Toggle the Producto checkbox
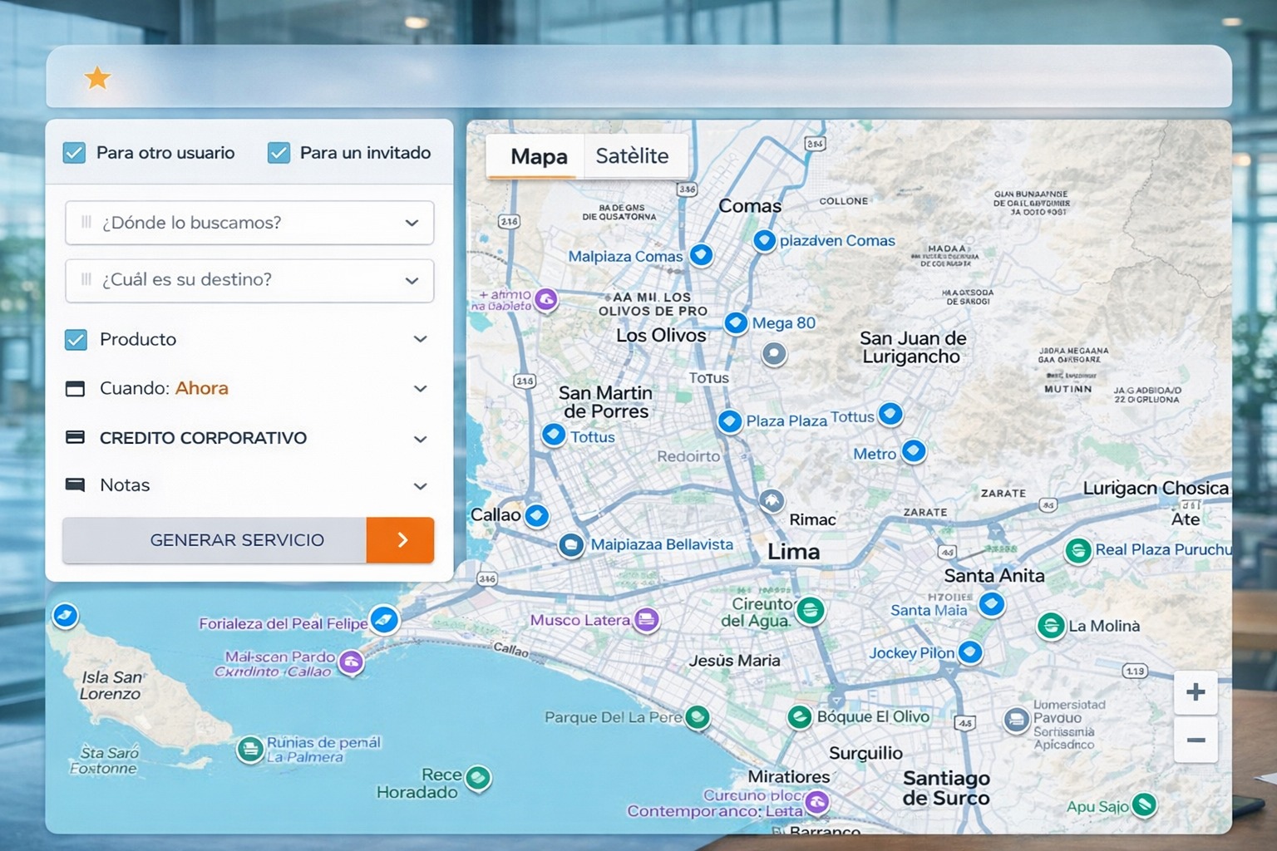This screenshot has height=851, width=1277. tap(76, 339)
